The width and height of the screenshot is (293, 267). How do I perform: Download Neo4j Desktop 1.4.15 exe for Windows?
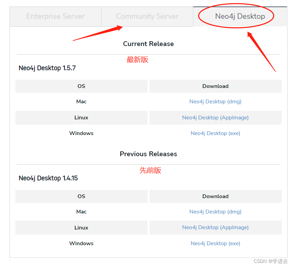click(x=215, y=243)
